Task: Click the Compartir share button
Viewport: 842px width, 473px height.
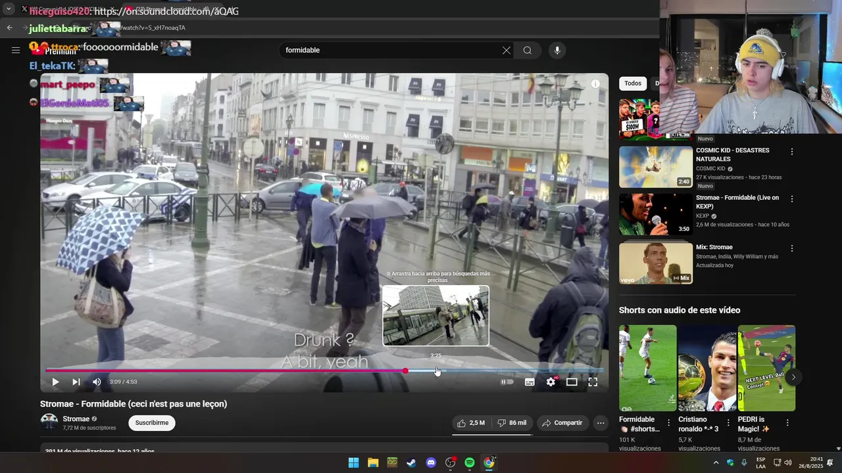Action: [562, 423]
